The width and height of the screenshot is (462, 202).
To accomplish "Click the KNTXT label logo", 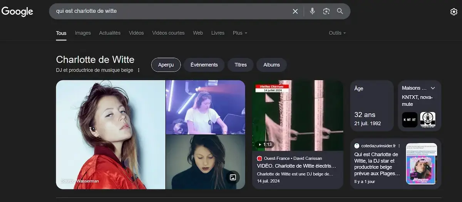I will (x=410, y=120).
